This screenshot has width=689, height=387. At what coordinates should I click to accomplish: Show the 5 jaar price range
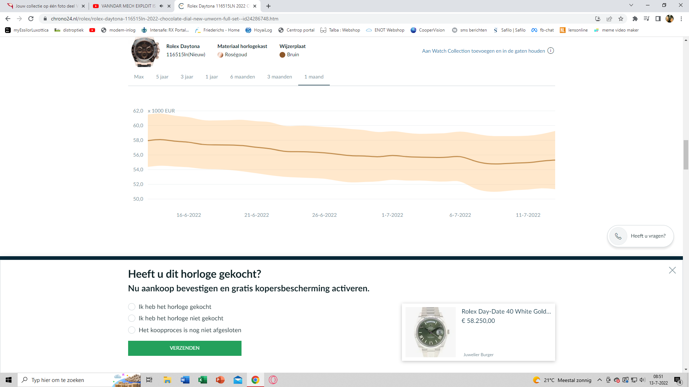162,77
